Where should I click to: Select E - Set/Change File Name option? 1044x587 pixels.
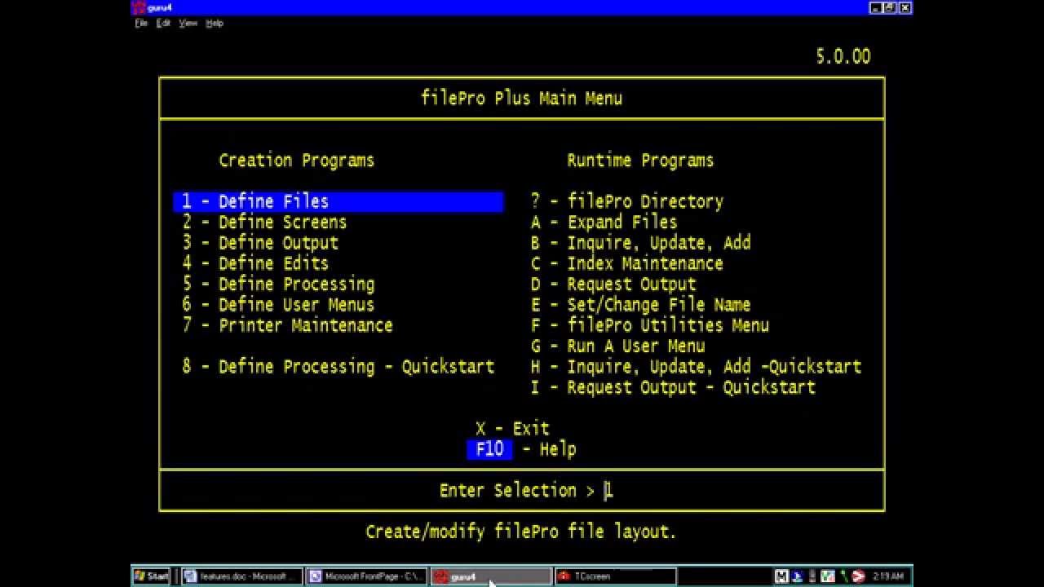(640, 305)
